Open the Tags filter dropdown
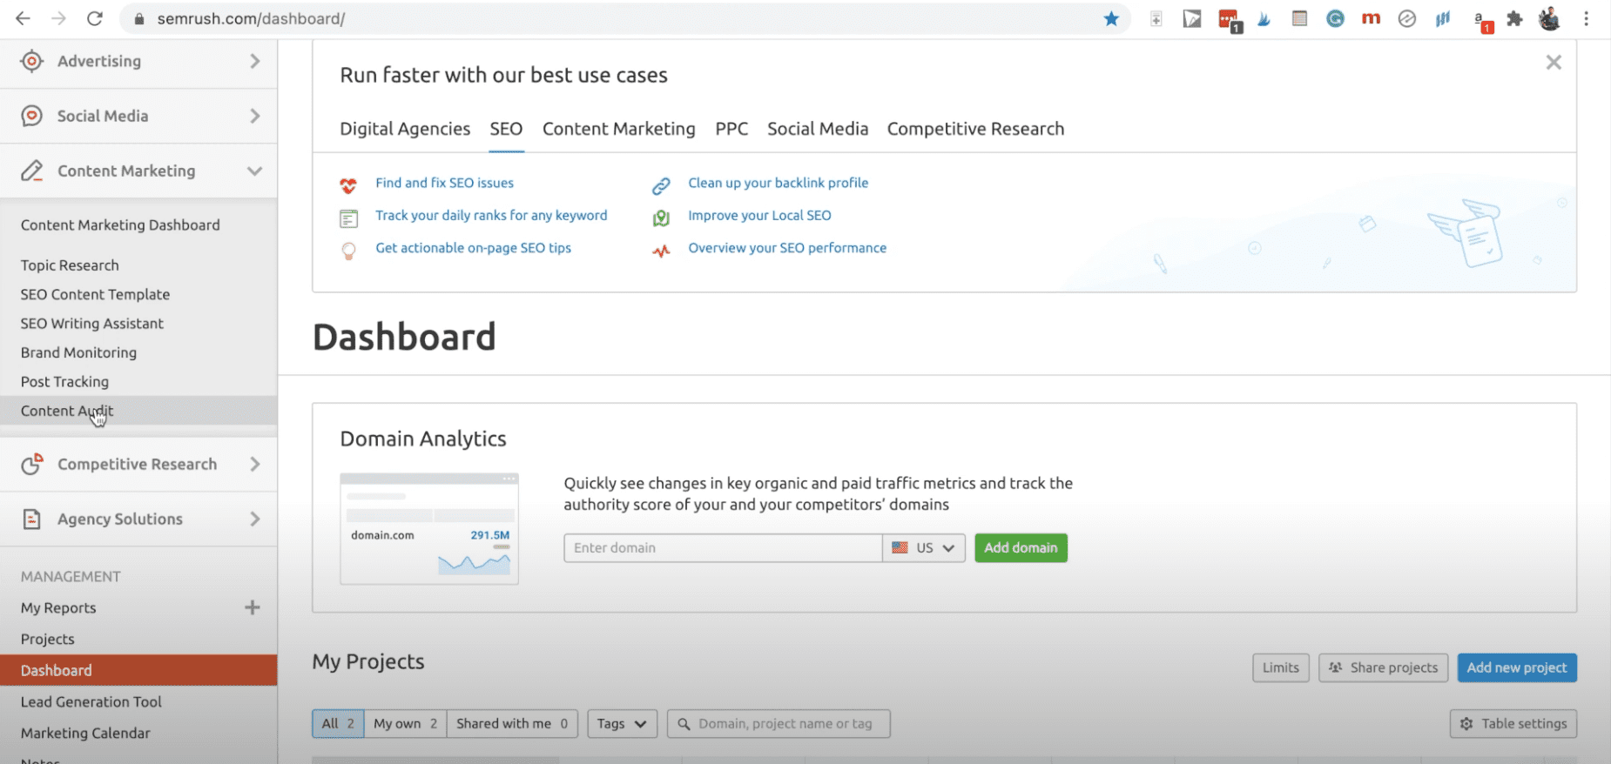Viewport: 1611px width, 764px height. coord(622,724)
